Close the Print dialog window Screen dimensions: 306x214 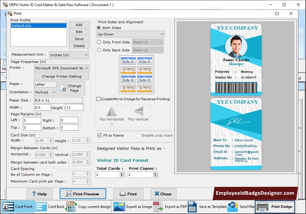click(291, 13)
